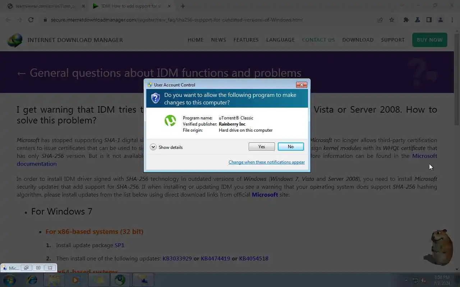Open the Microsoft documentation link
The height and width of the screenshot is (287, 460).
coord(37,164)
